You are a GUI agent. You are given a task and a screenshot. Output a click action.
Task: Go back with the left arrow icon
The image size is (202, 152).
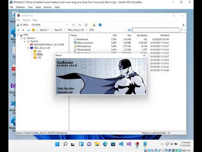click(18, 30)
